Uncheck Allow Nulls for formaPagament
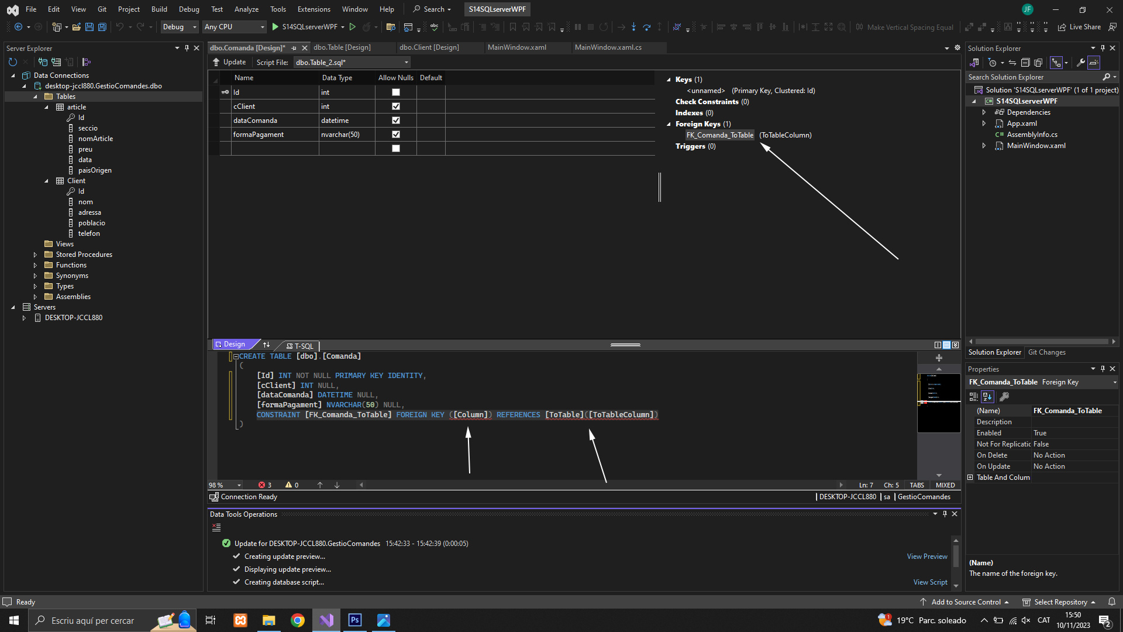This screenshot has width=1123, height=632. (396, 135)
